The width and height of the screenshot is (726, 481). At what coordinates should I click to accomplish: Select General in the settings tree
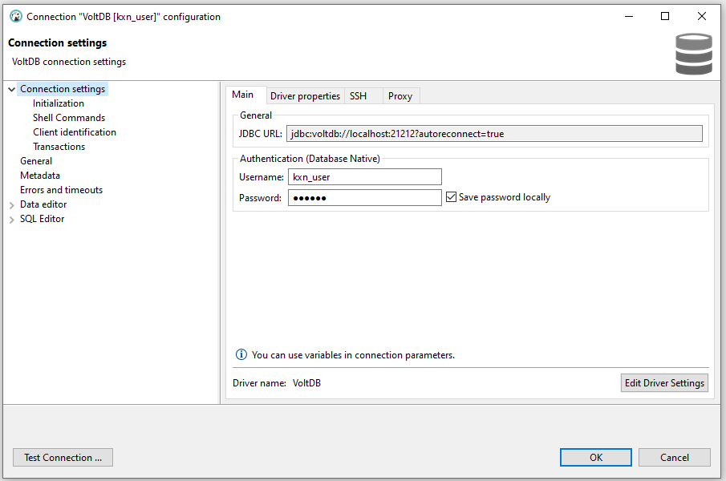point(36,161)
